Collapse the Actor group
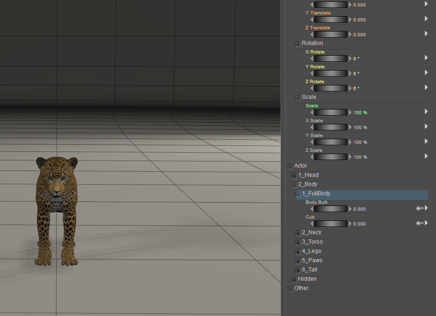Image resolution: width=436 pixels, height=316 pixels. pyautogui.click(x=290, y=166)
